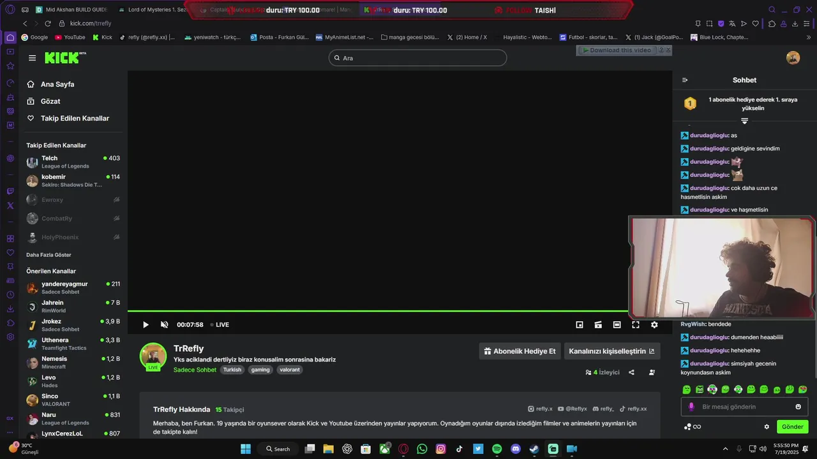Insert the angry green emote
Image resolution: width=817 pixels, height=459 pixels.
click(x=700, y=390)
